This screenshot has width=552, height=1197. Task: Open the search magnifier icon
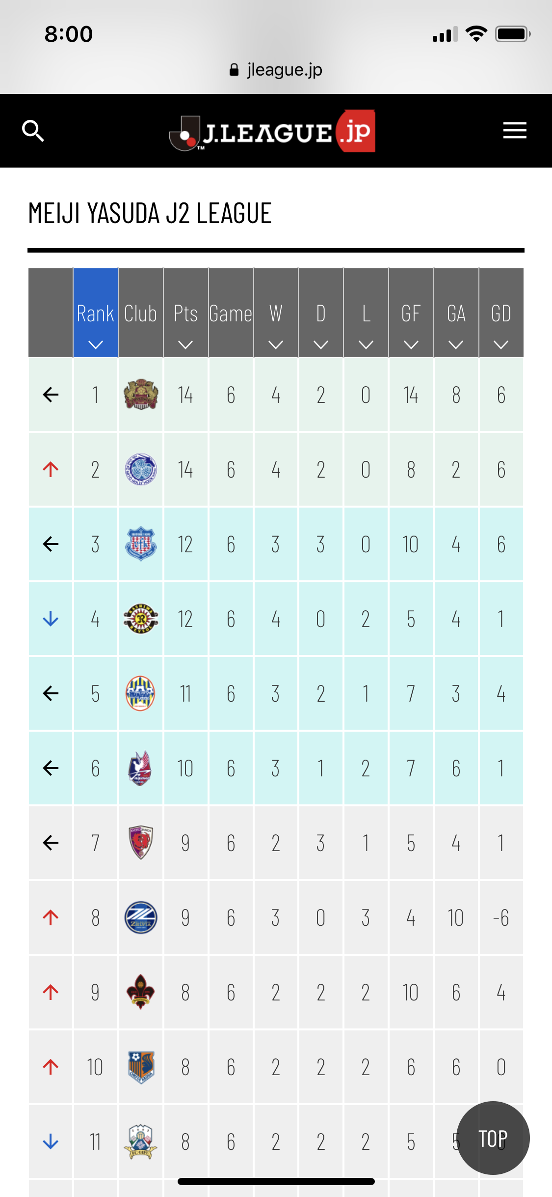tap(33, 131)
